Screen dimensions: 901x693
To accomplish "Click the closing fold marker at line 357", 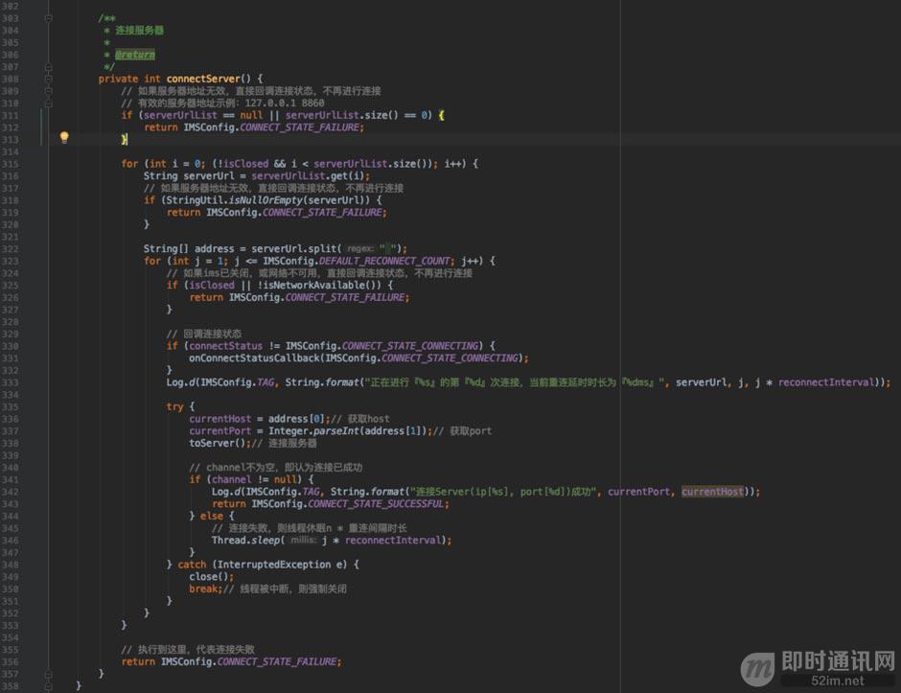I will tap(49, 674).
